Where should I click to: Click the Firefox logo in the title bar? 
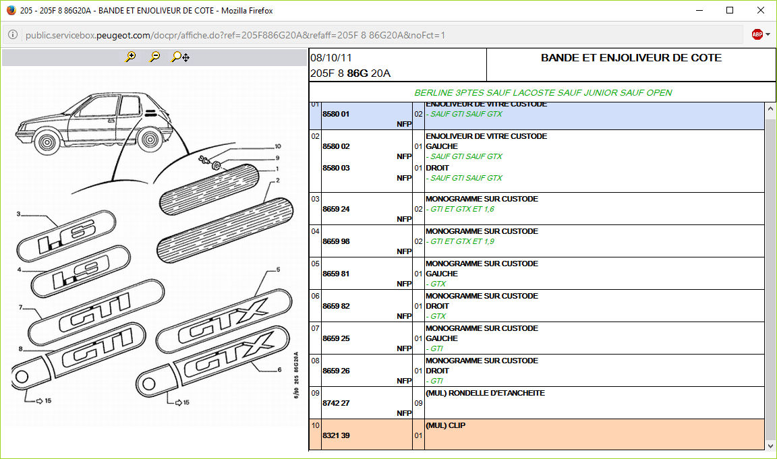tap(11, 10)
